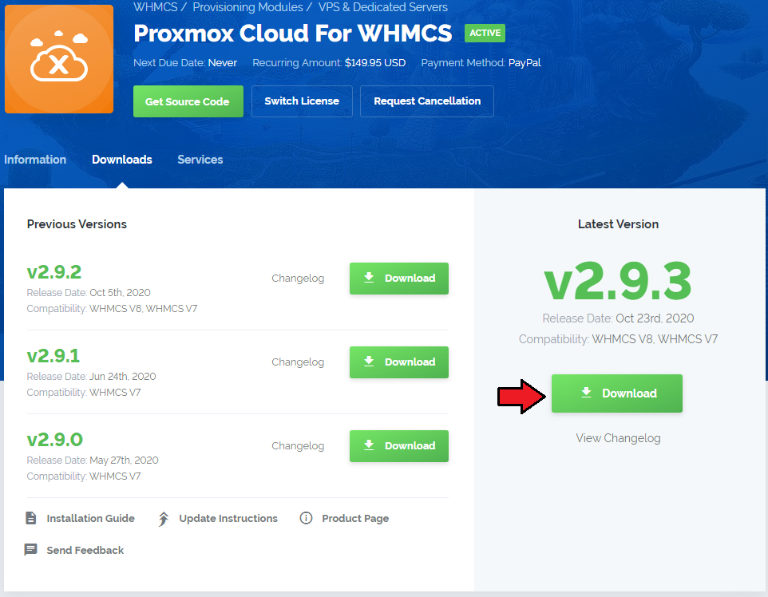Select the Latest Version heading
Image resolution: width=768 pixels, height=597 pixels.
pyautogui.click(x=618, y=224)
